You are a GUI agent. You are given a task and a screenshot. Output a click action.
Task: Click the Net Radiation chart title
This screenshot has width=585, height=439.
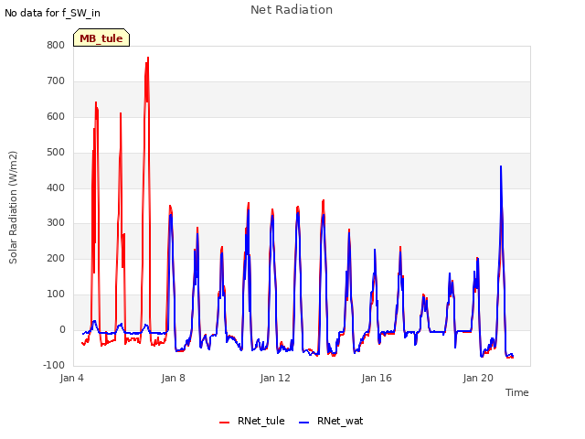(292, 10)
